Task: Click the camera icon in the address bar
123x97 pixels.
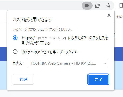Action: coord(87,6)
